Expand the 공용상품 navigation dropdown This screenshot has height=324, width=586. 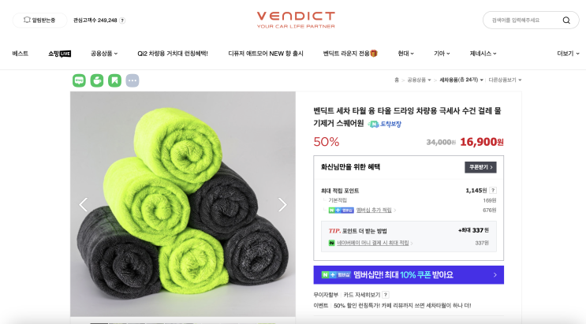pyautogui.click(x=104, y=54)
